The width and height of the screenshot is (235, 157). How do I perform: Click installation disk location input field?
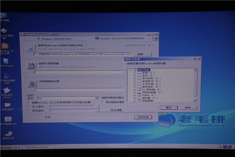click(80, 90)
